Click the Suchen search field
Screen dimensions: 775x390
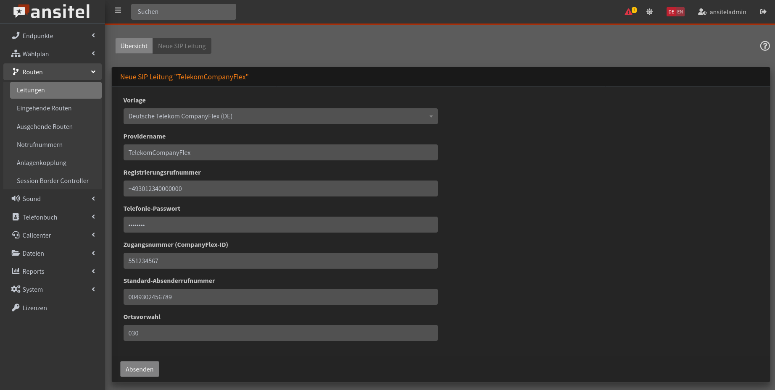coord(183,12)
